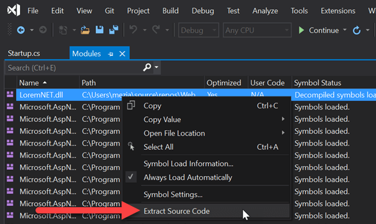Click the search magnifier icon in Modules
The height and width of the screenshot is (224, 376).
tap(147, 67)
